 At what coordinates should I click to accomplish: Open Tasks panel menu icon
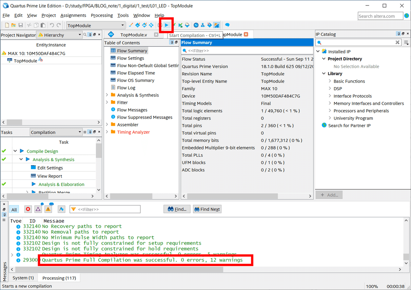(85, 132)
